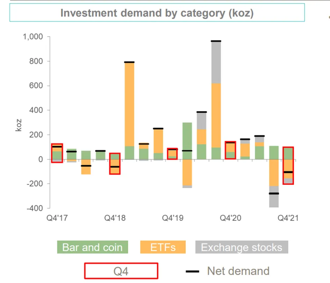
Task: Click the "Q4'21" x-axis label
Action: click(x=288, y=218)
